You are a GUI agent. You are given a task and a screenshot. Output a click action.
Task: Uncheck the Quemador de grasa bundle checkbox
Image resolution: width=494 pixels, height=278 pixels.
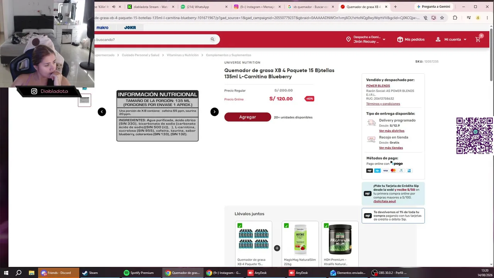point(240,225)
